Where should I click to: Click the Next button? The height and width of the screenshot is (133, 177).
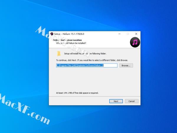pyautogui.click(x=116, y=101)
